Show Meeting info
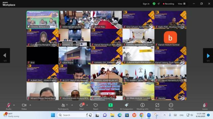 coord(142,106)
